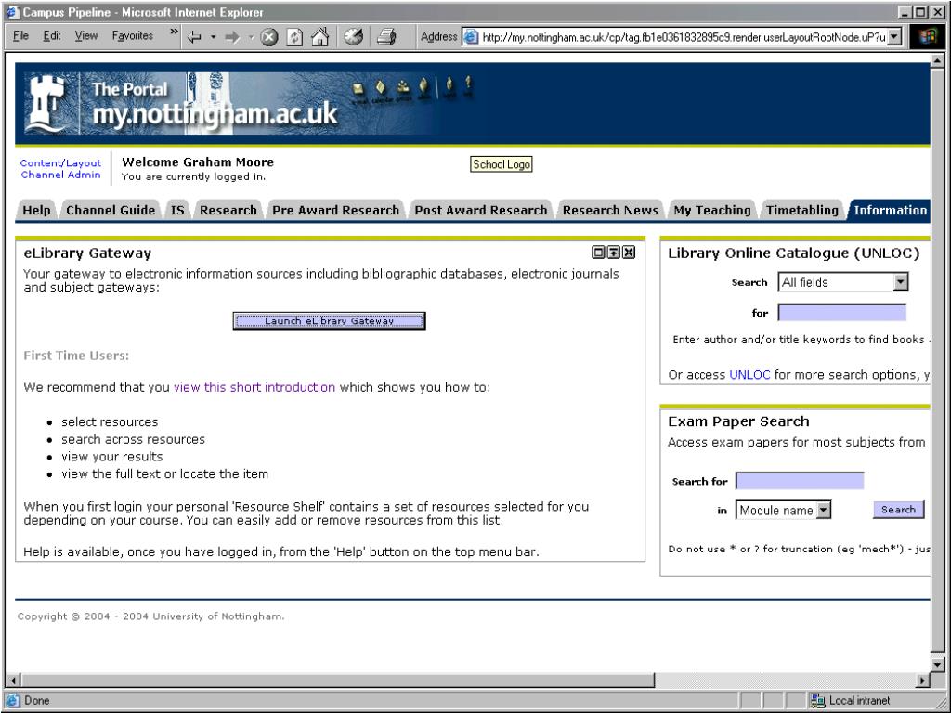This screenshot has height=713, width=951.
Task: Switch to the Pre Award Research tab
Action: 335,211
